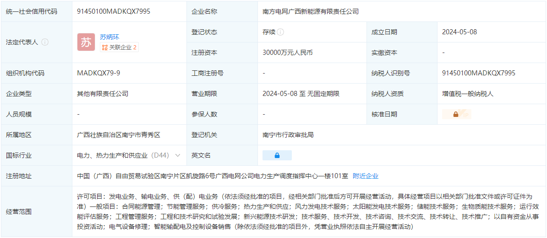Click the 30000万元人民币 registered capital value
Viewport: 547px width, 238px height.
(x=288, y=53)
